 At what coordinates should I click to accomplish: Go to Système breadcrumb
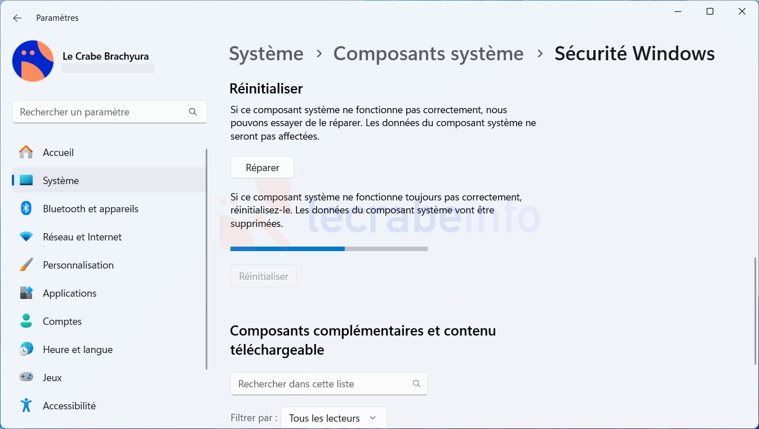tap(266, 53)
